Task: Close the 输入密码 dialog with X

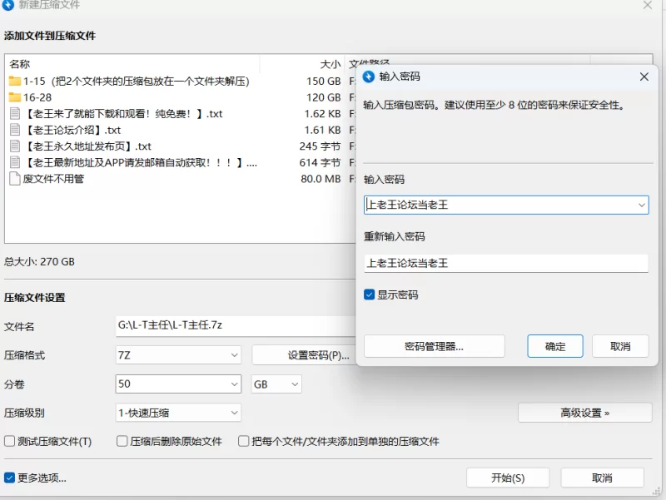Action: coord(644,77)
